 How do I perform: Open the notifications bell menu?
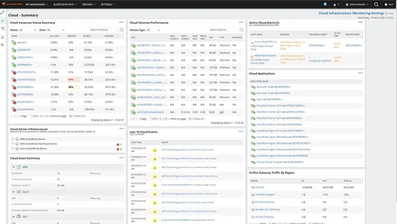tap(336, 4)
